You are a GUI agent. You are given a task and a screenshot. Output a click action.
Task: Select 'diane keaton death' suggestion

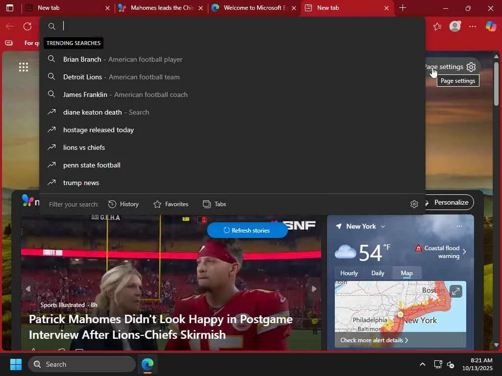point(232,112)
